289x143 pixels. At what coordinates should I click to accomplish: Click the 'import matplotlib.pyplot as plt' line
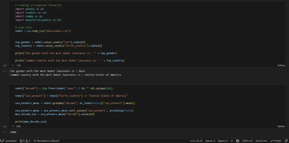38,20
